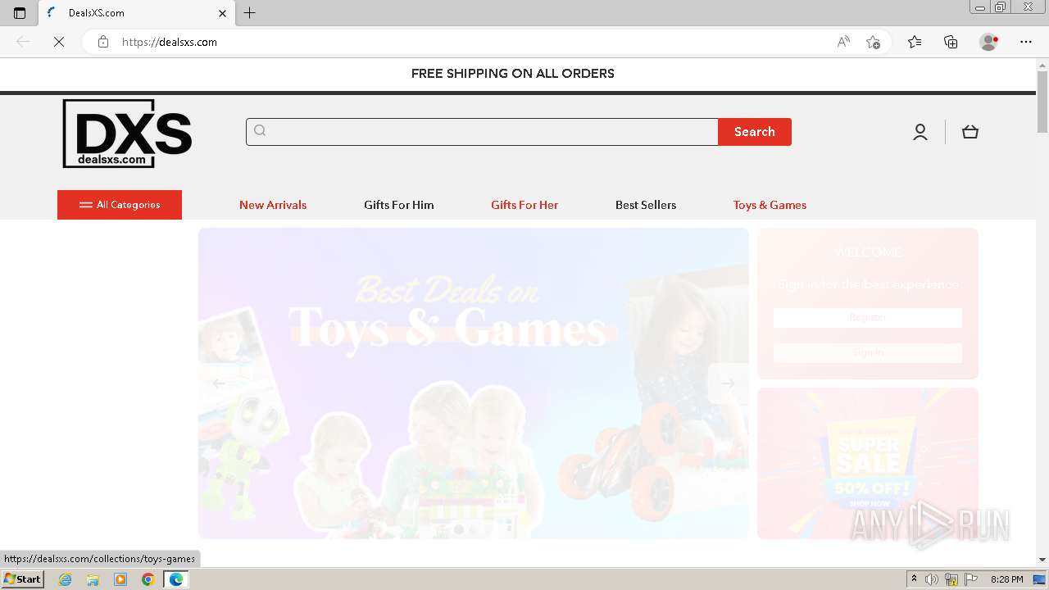The image size is (1049, 590).
Task: Open the Edge taskbar icon
Action: pyautogui.click(x=176, y=579)
